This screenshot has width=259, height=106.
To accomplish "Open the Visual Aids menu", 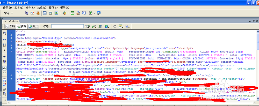I will coord(127,26).
